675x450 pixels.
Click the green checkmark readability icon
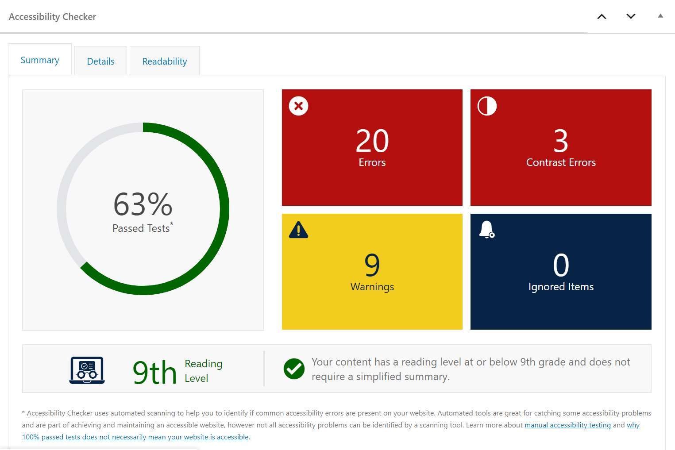(x=294, y=368)
